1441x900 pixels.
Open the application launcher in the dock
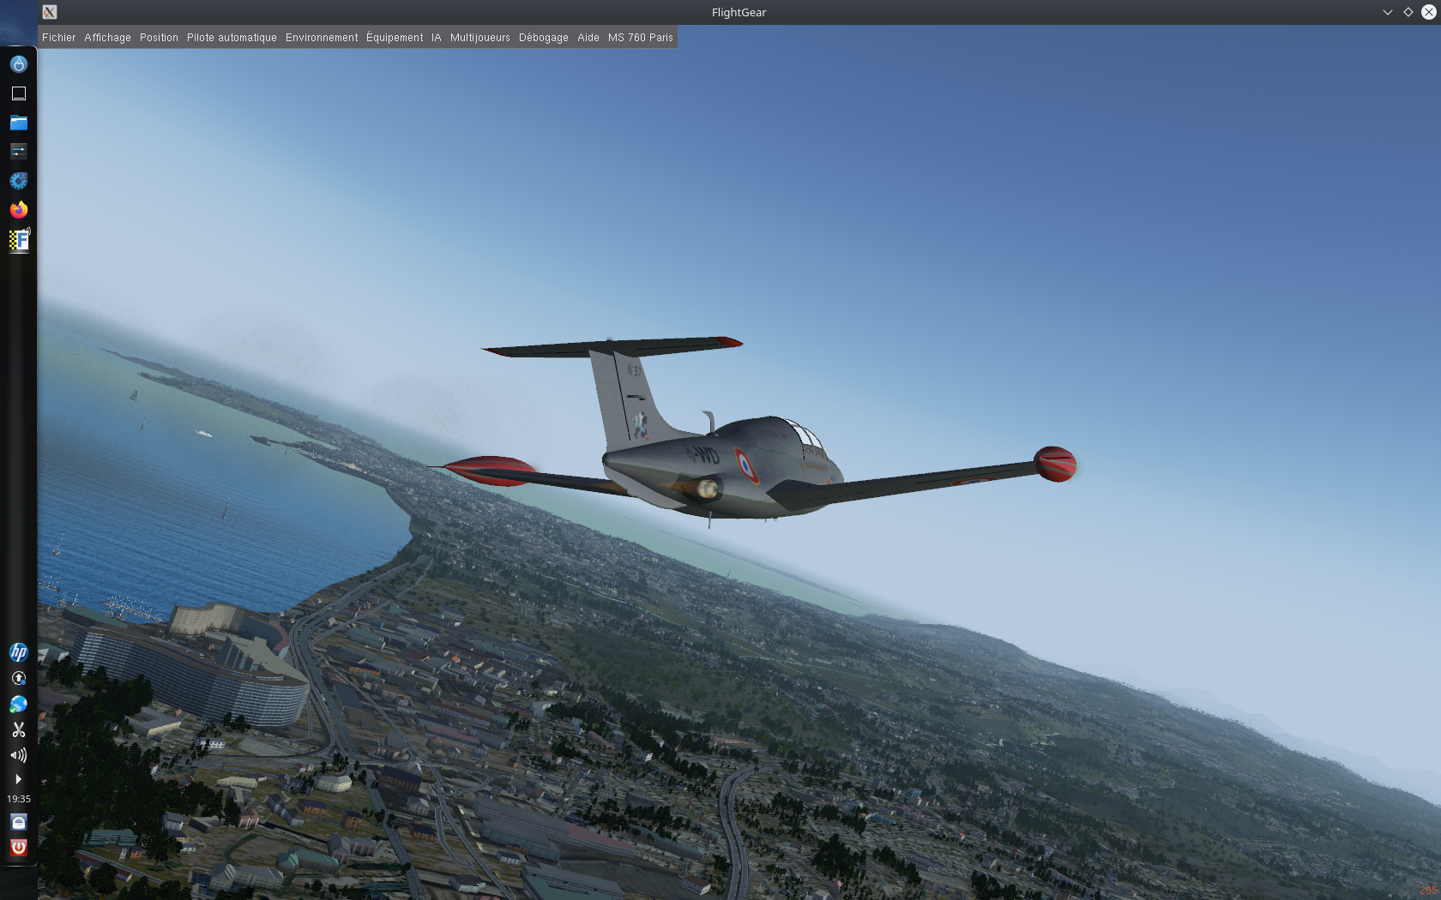tap(18, 64)
